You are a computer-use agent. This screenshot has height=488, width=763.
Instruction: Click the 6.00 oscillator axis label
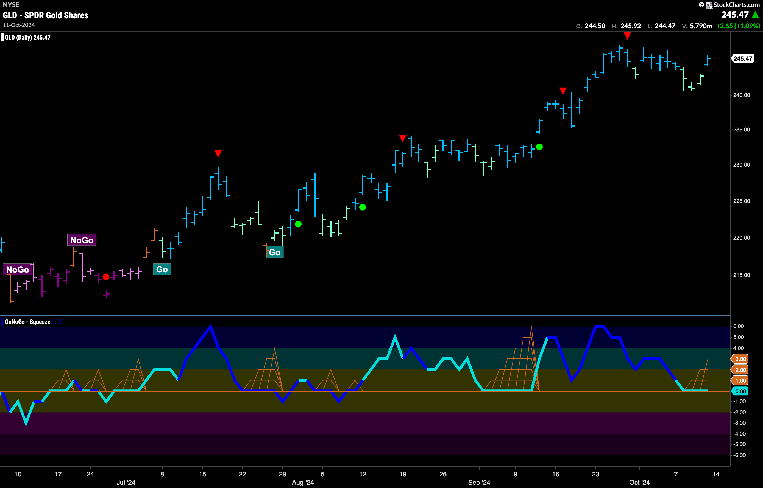pos(739,326)
